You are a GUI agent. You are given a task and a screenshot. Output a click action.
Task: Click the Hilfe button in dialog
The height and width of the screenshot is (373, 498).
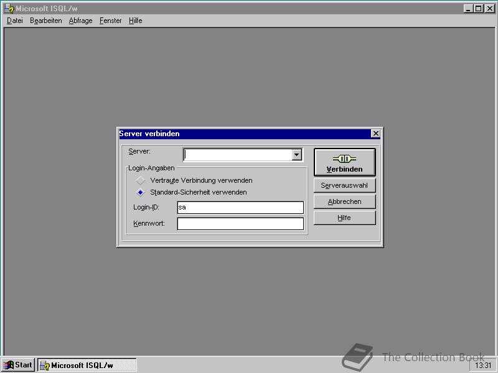click(345, 218)
